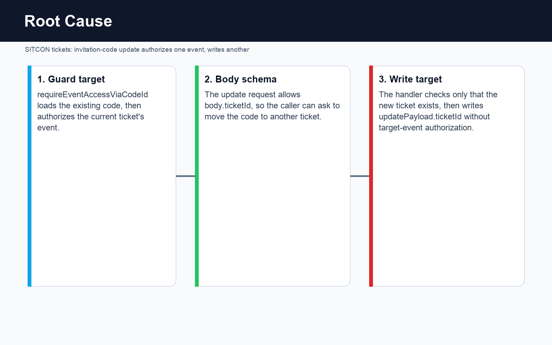Click the 2. Body schema heading
Screen dimensions: 552x345
[x=240, y=79]
